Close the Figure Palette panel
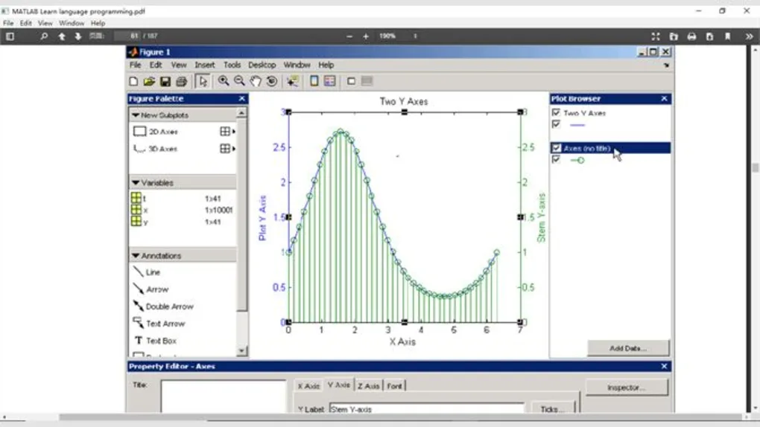This screenshot has width=760, height=427. (242, 99)
